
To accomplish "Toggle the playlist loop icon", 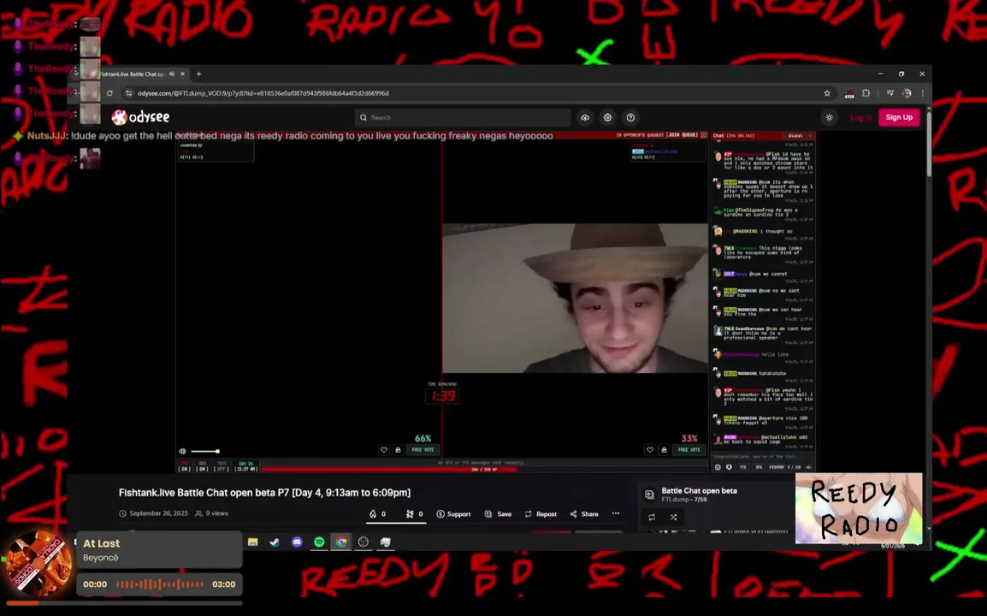I will click(x=652, y=517).
